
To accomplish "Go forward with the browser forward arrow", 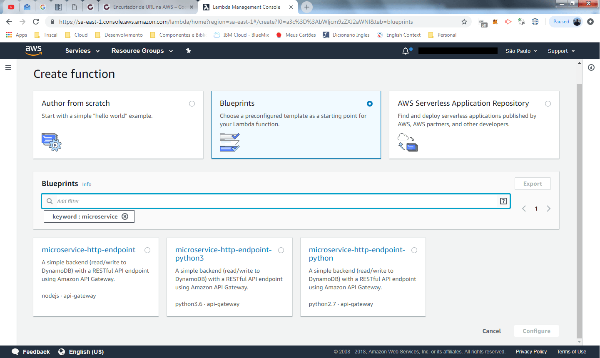I will (22, 22).
